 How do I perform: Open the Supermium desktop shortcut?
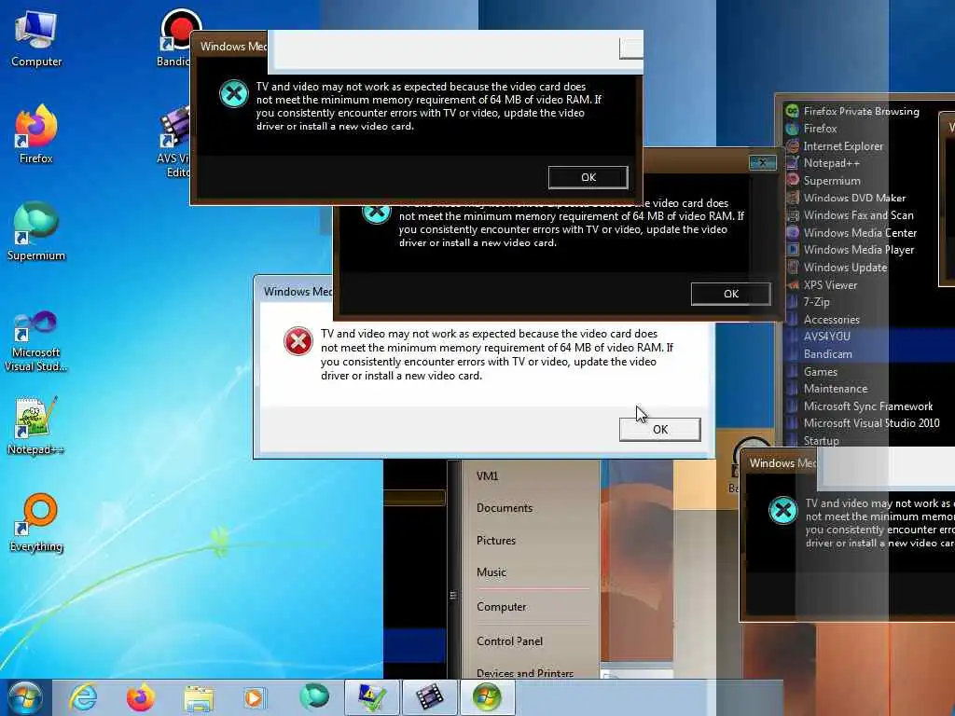coord(36,232)
